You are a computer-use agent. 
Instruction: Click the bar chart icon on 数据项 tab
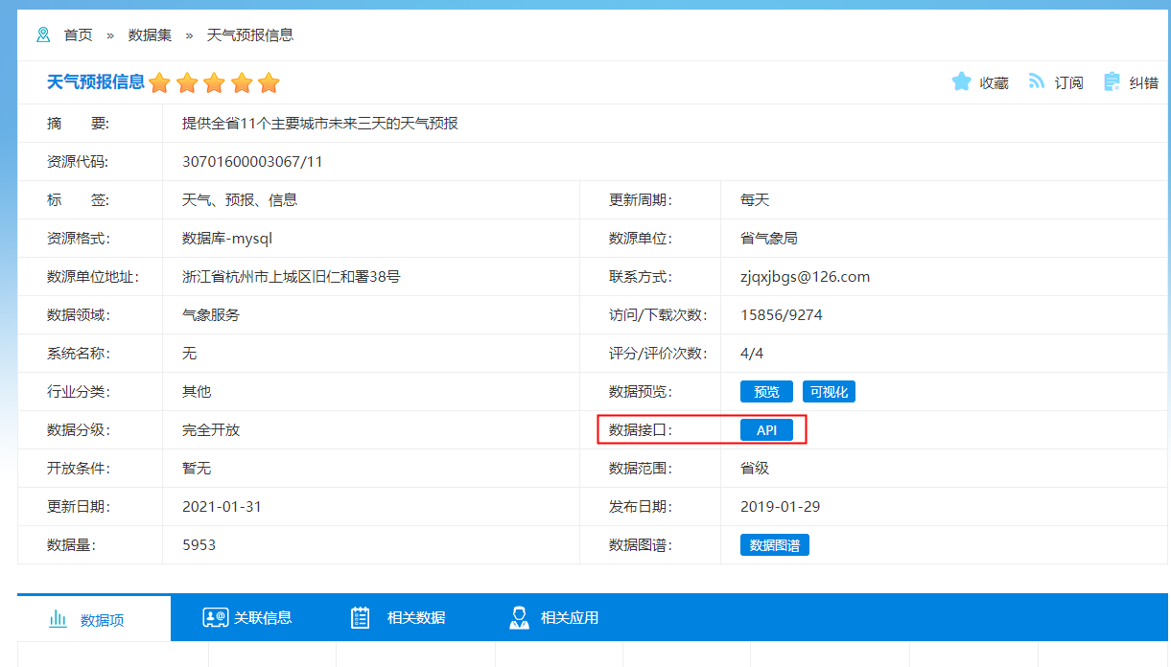(x=58, y=619)
